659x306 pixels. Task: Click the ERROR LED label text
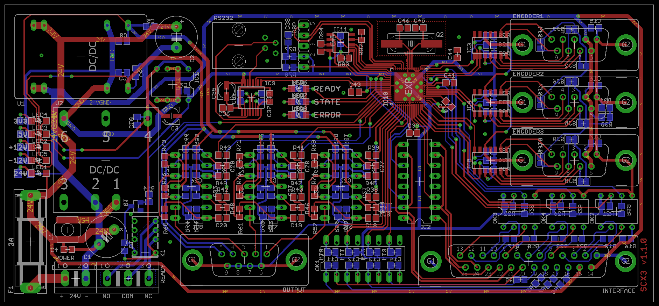(327, 115)
